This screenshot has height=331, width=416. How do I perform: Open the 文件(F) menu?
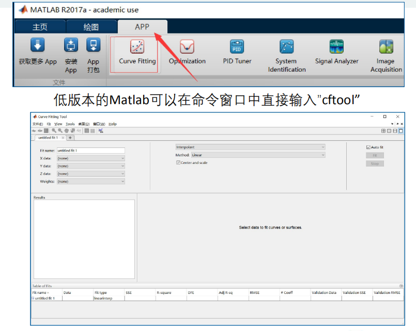click(38, 124)
